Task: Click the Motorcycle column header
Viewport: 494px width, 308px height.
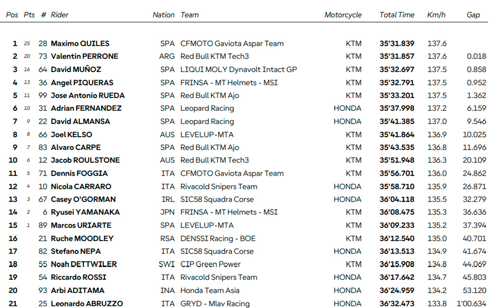Action: [343, 15]
